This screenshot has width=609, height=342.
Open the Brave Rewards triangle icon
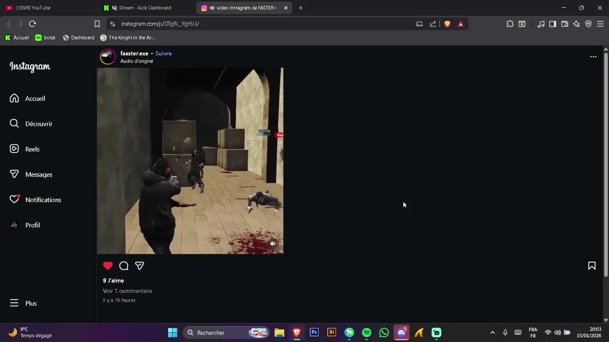[x=461, y=24]
